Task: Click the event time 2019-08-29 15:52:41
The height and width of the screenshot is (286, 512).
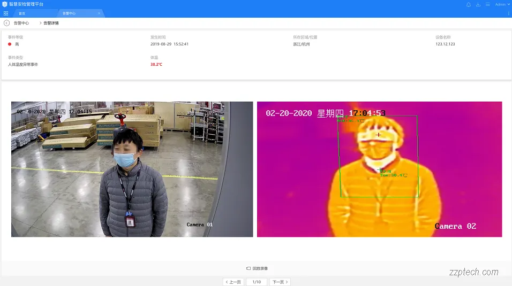Action: pyautogui.click(x=169, y=44)
